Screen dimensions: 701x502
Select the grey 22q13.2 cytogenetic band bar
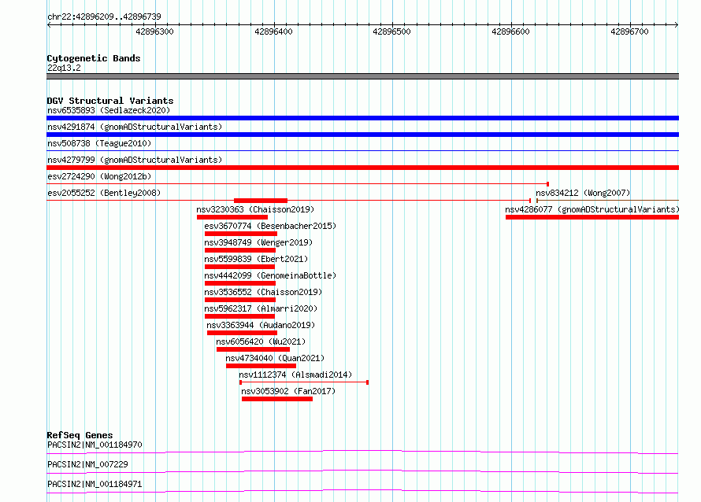(362, 76)
